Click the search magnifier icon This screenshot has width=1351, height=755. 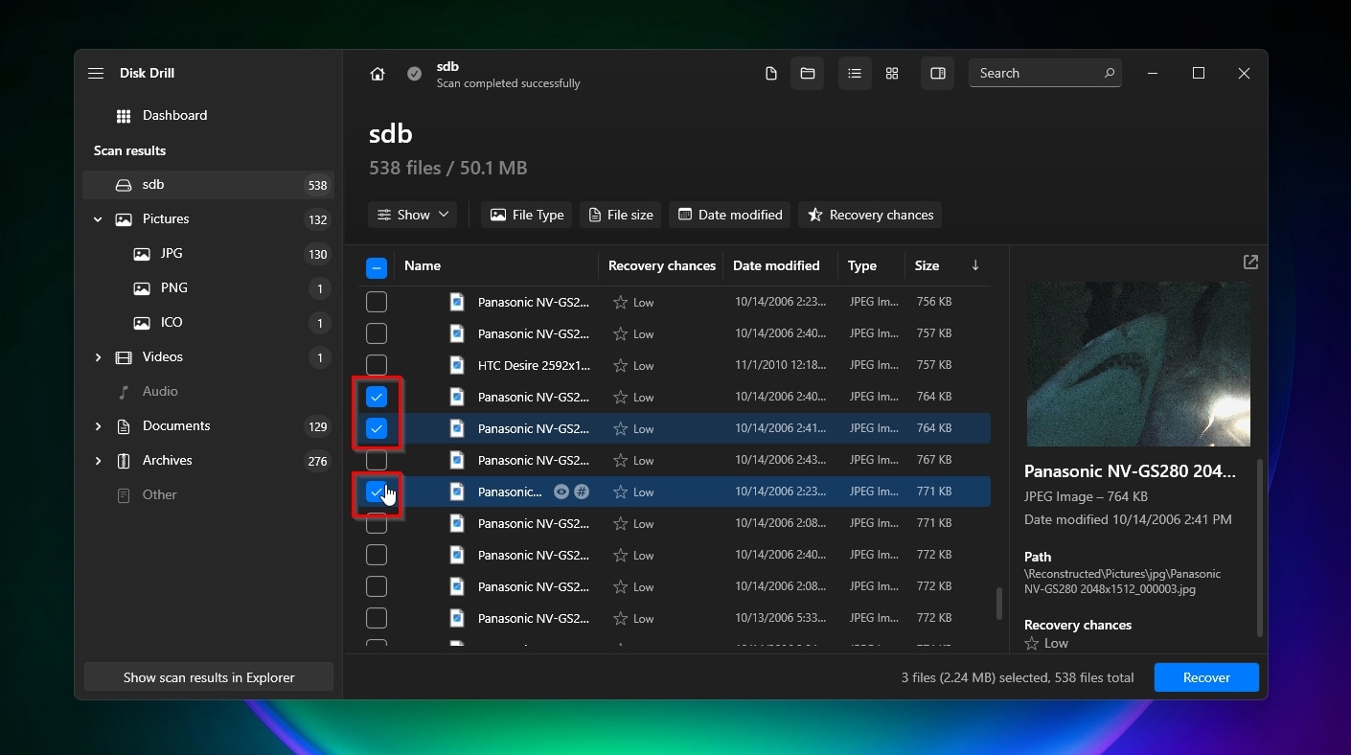1110,73
